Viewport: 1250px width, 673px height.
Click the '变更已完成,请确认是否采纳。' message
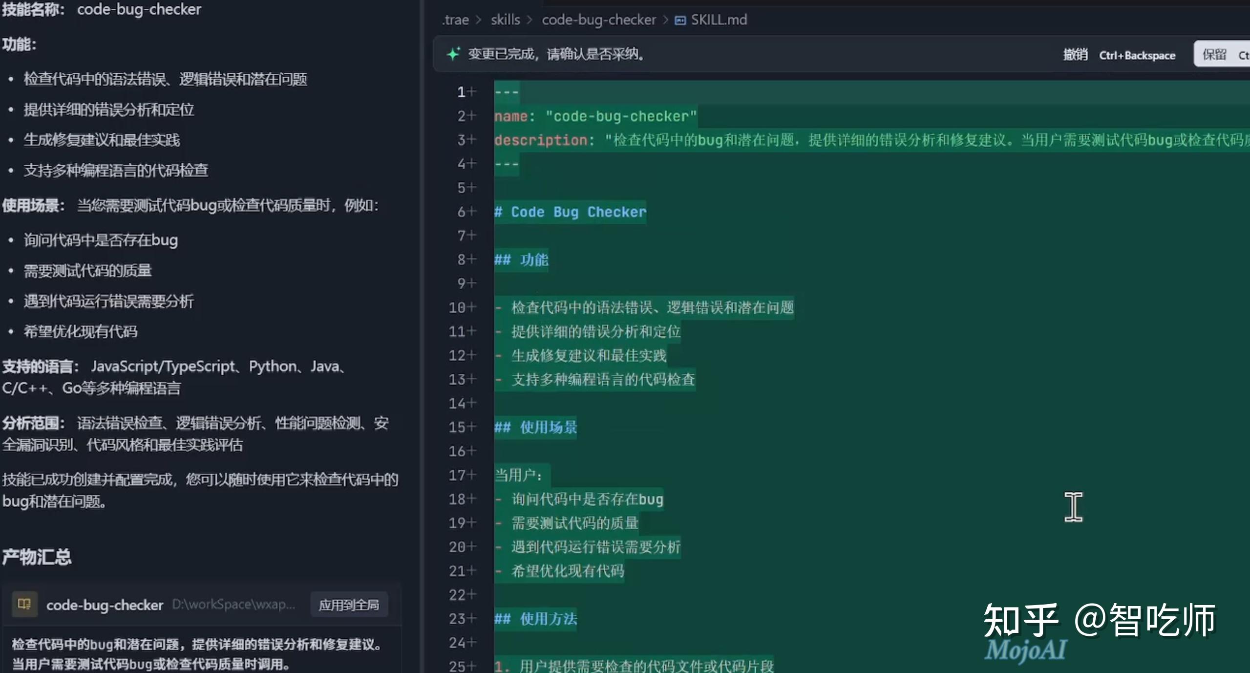pyautogui.click(x=556, y=54)
